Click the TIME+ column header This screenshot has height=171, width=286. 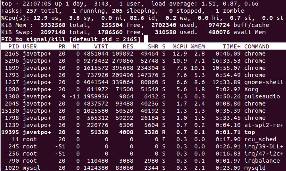(232, 47)
